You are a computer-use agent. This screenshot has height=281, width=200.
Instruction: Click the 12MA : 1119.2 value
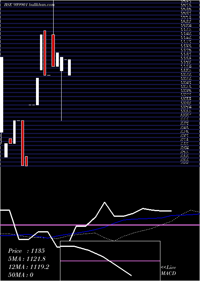[x=29, y=267]
